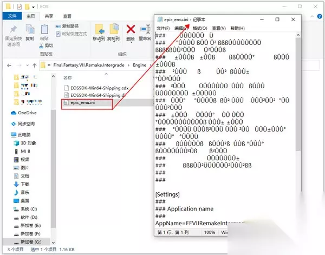Screen dimensions: 325x255
Task: Open the File (文件) ribbon tab
Action: tap(12, 16)
